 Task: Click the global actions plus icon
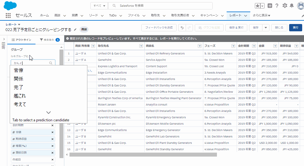pos(270,6)
